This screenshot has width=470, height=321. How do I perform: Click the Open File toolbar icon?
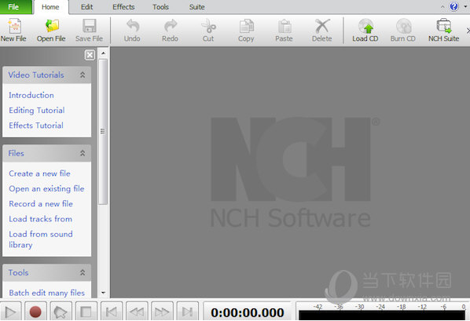[51, 30]
